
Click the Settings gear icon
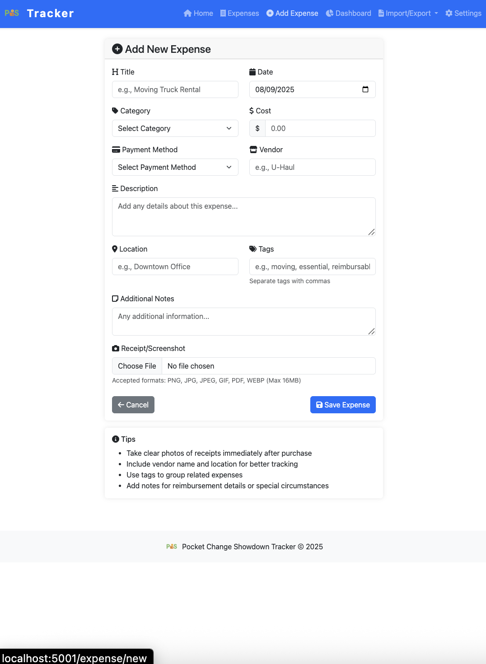coord(449,14)
